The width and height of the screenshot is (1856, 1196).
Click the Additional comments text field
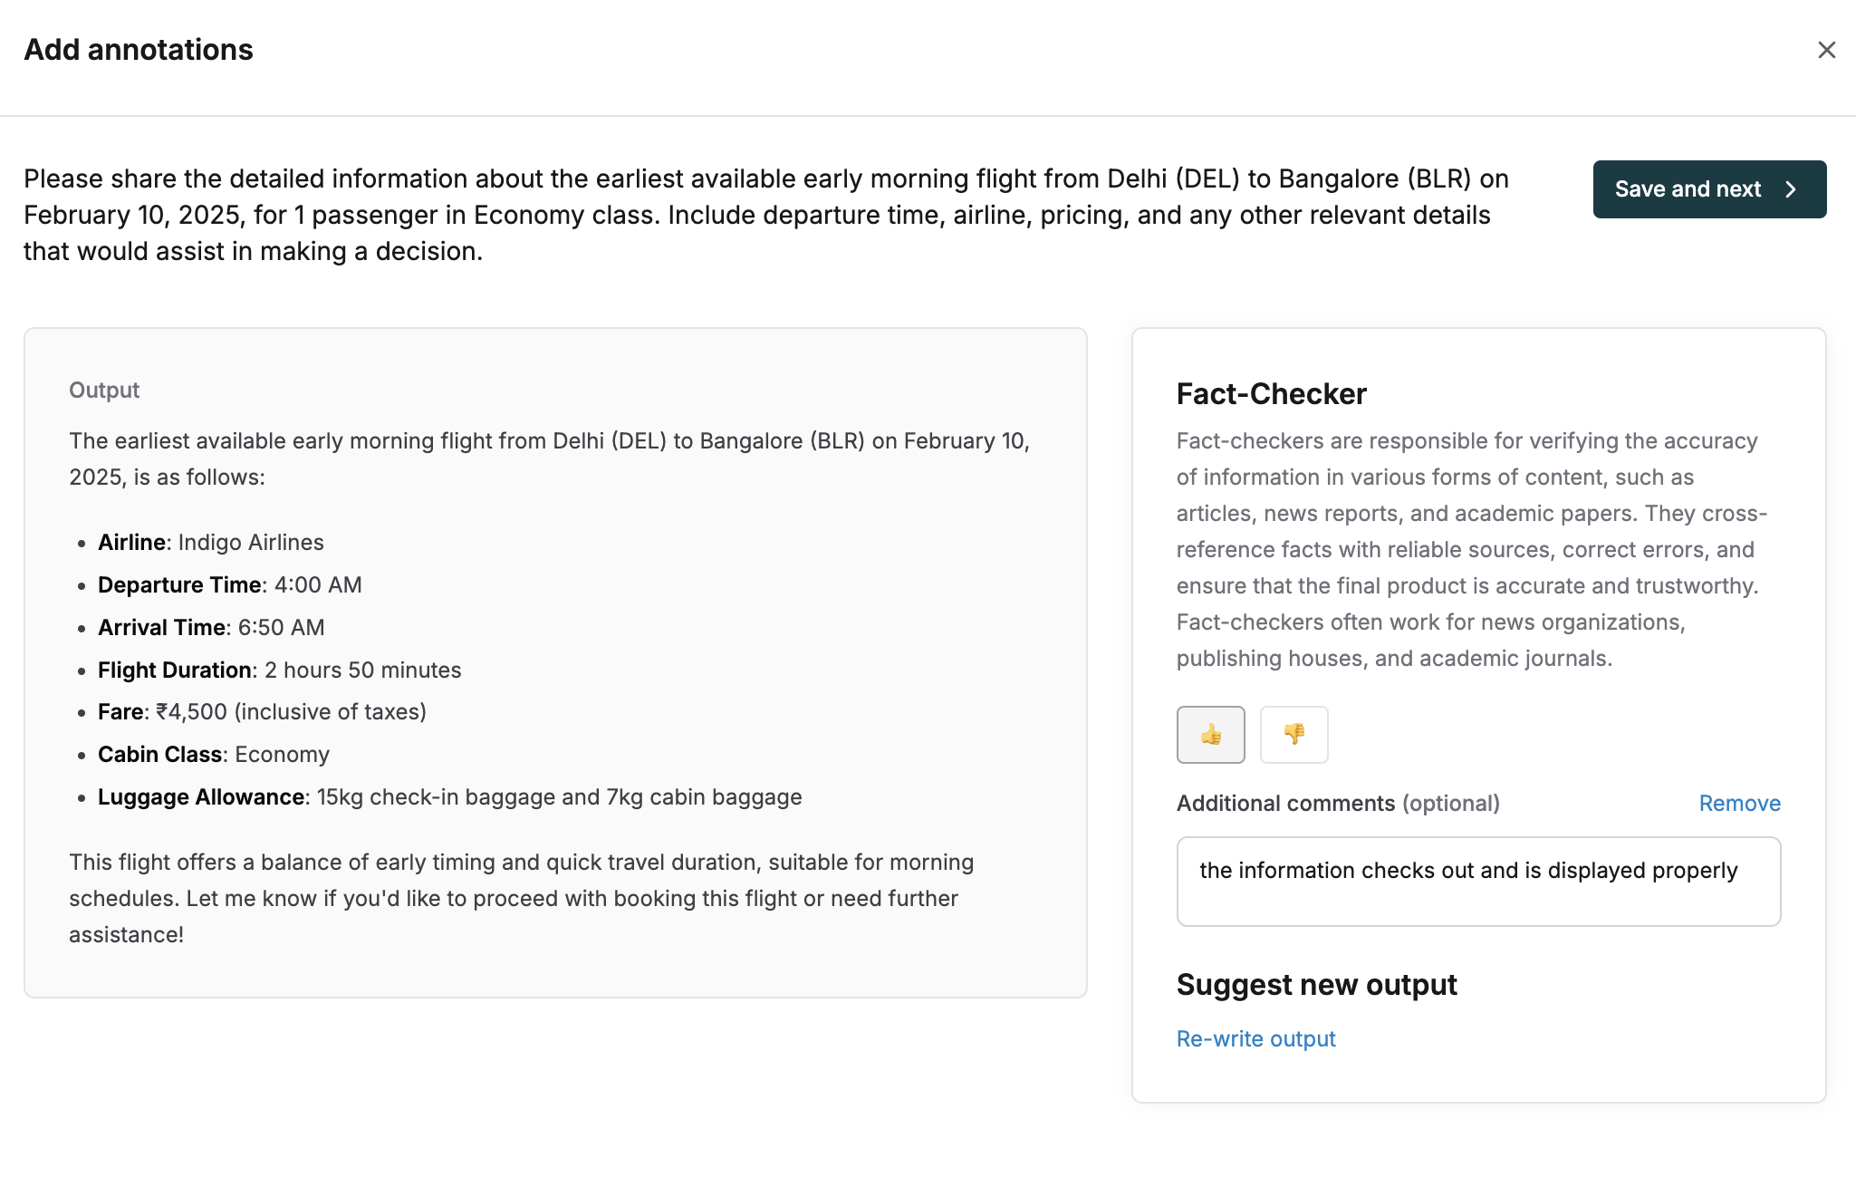1478,881
